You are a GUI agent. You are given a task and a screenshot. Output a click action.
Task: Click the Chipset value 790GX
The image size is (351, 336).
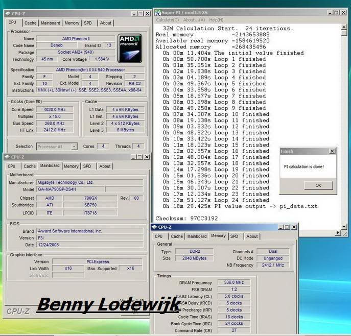(x=90, y=198)
